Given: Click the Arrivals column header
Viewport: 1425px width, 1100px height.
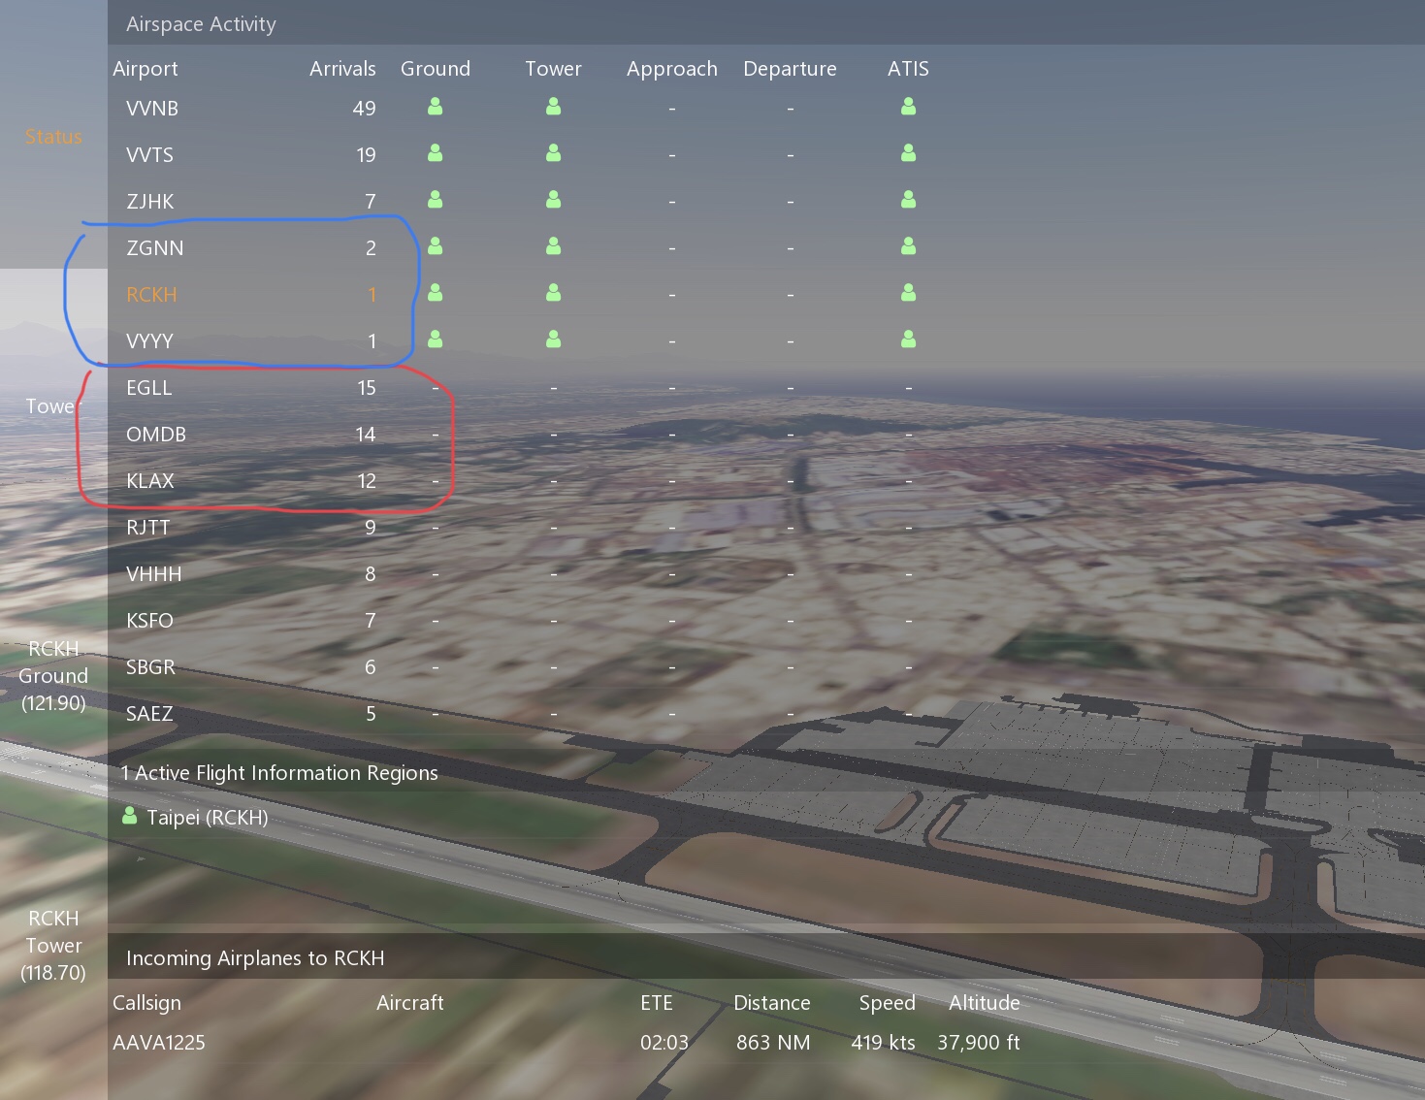Looking at the screenshot, I should pos(342,69).
